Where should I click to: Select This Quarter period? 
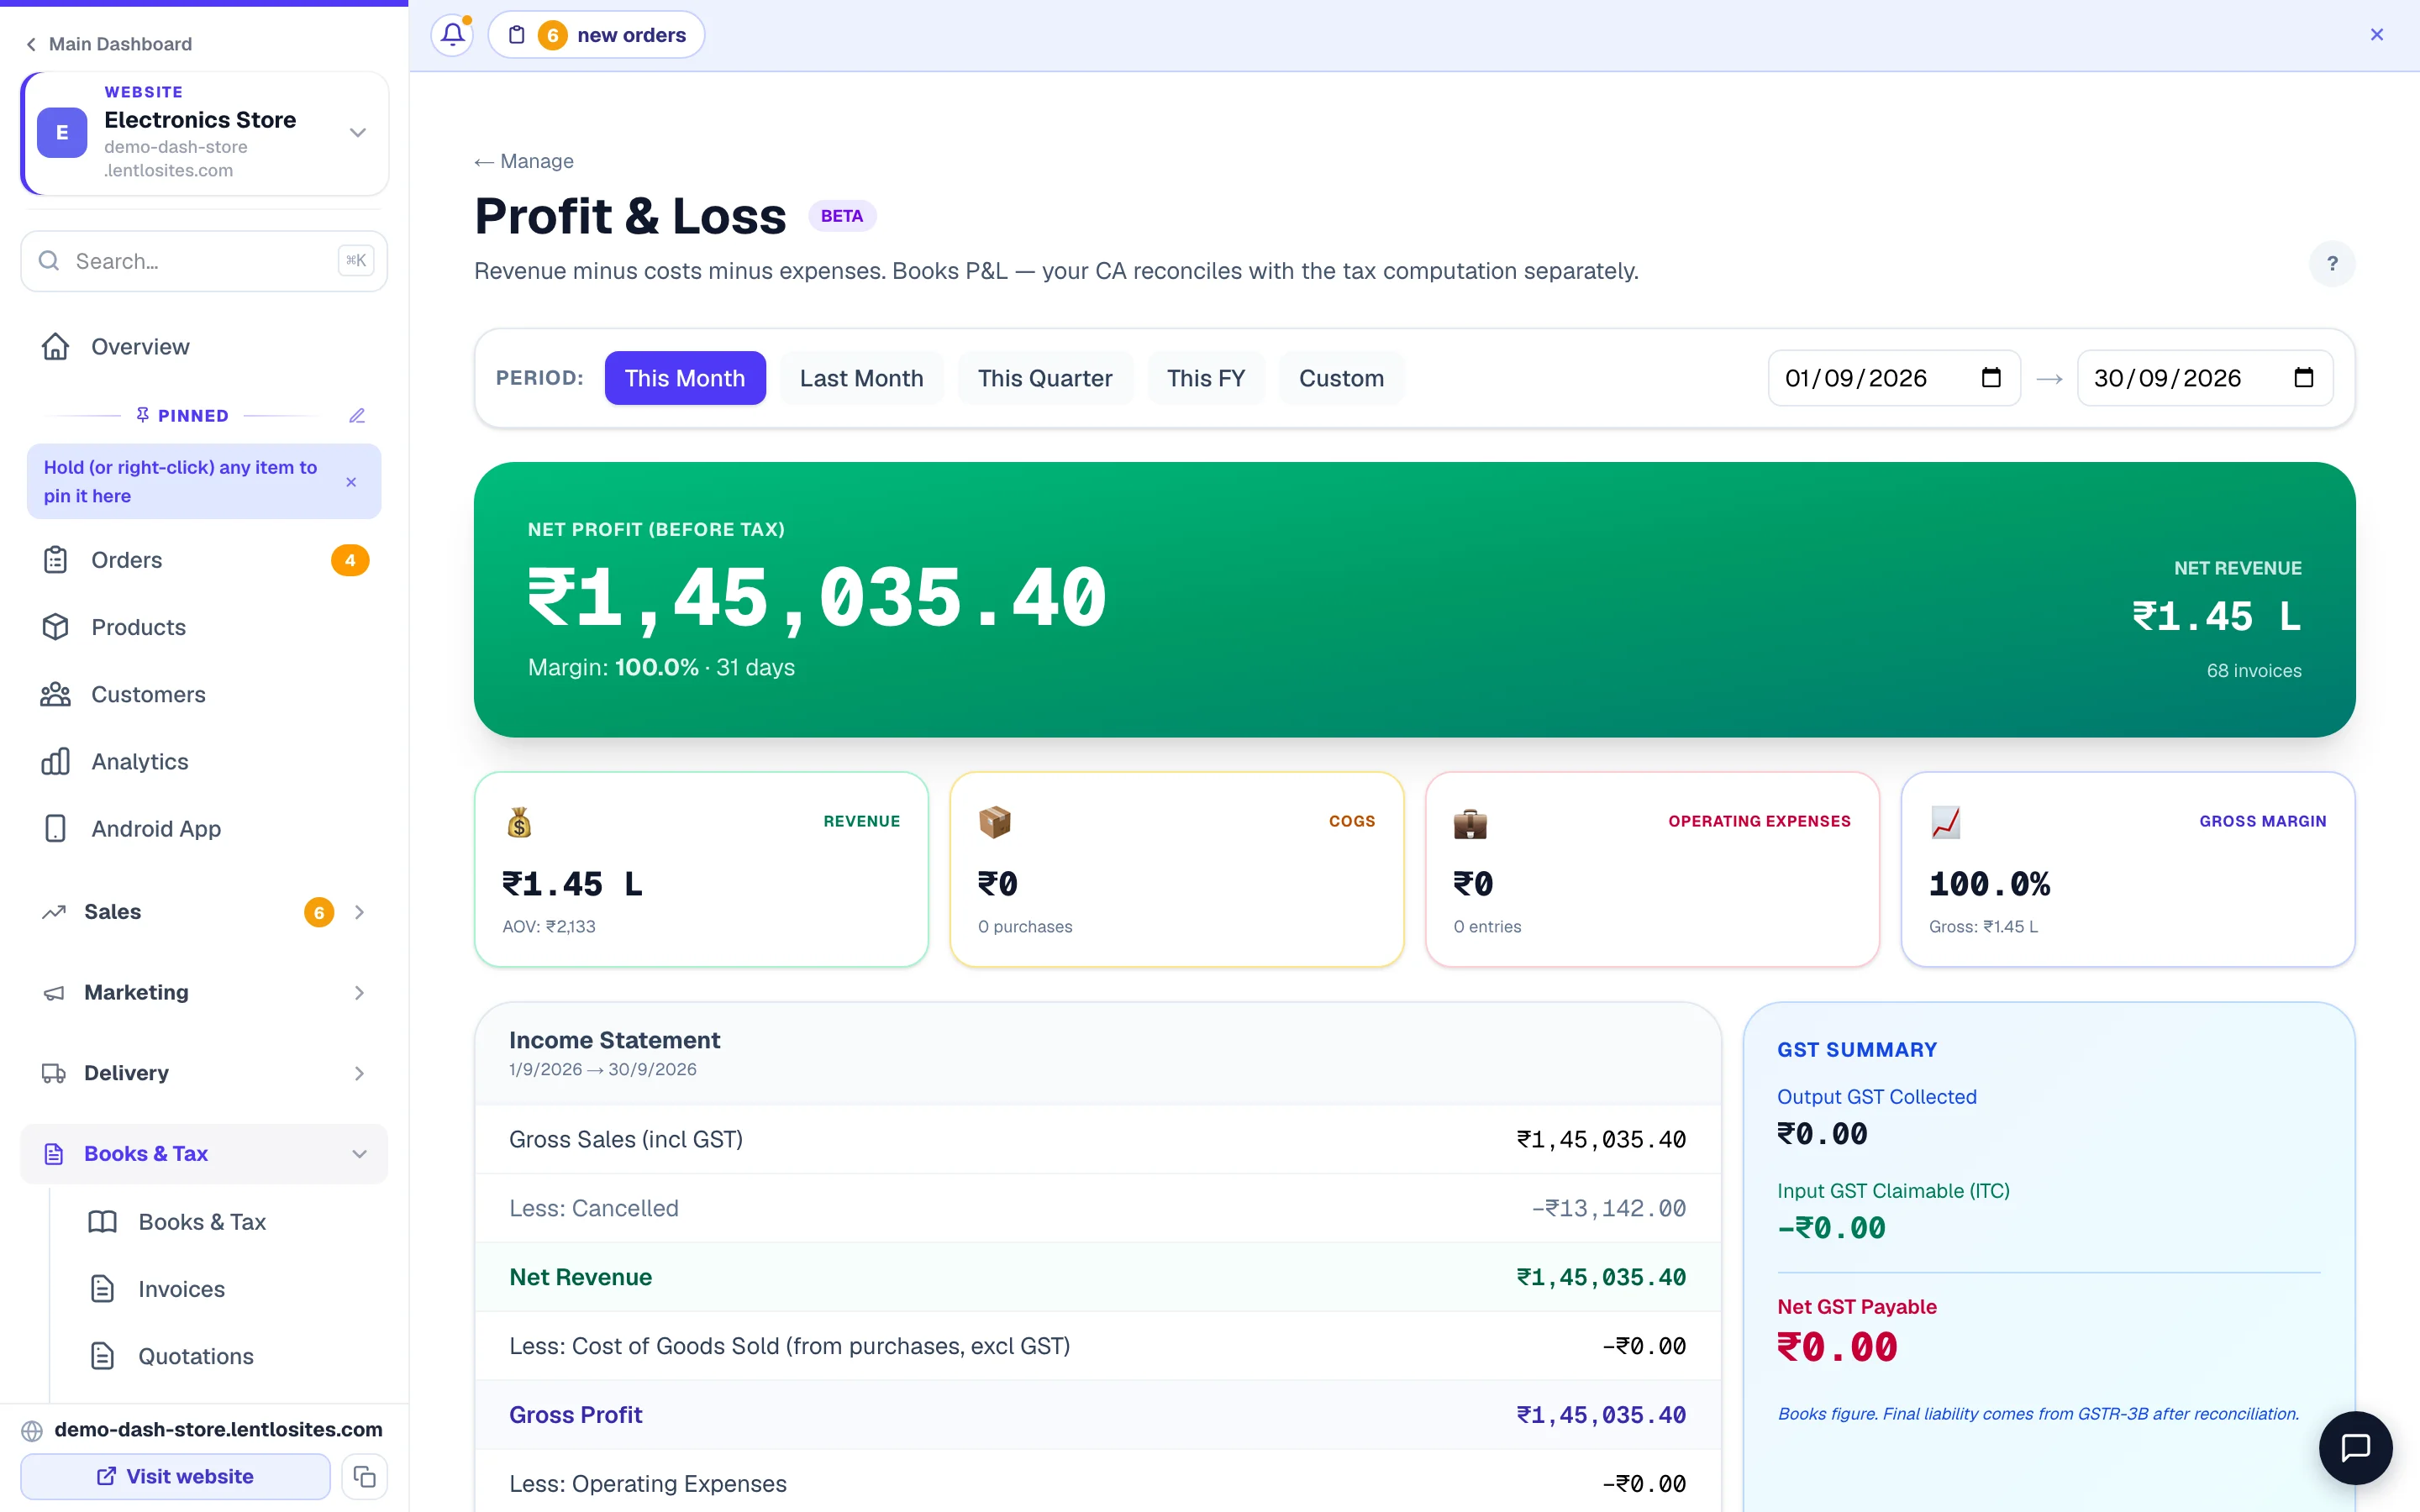(1045, 378)
